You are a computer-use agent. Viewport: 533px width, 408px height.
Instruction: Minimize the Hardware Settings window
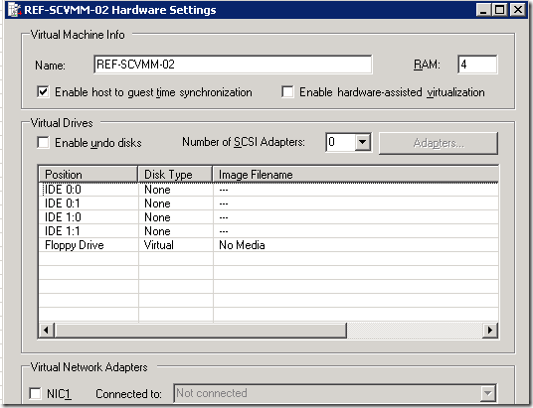(x=483, y=10)
